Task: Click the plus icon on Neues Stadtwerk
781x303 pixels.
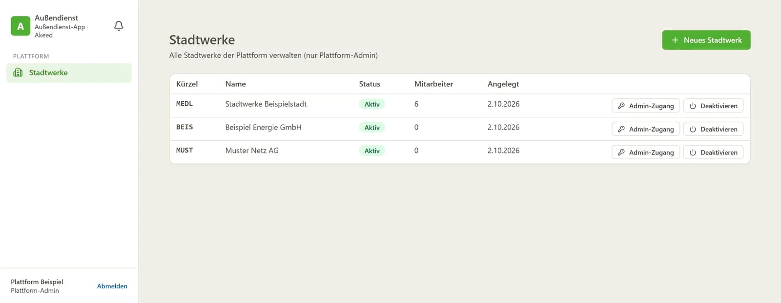Action: click(x=675, y=40)
